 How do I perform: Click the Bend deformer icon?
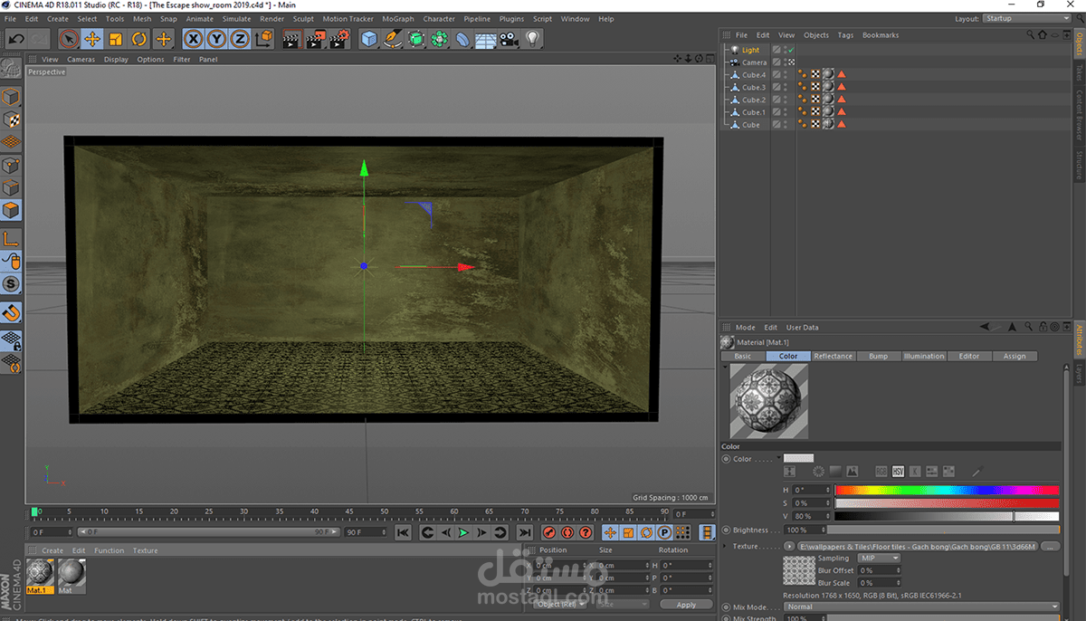[462, 38]
